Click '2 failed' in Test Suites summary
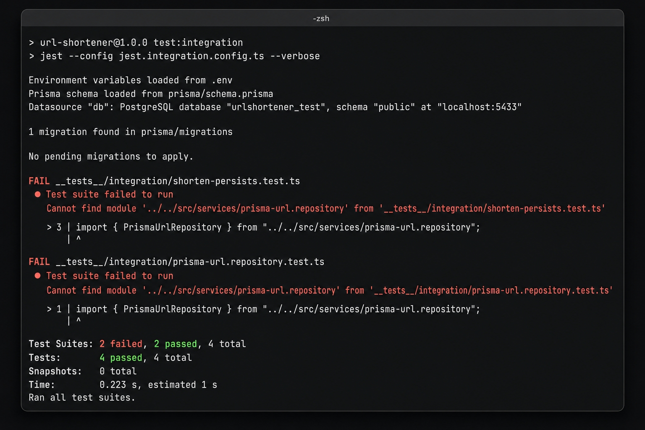 [121, 344]
